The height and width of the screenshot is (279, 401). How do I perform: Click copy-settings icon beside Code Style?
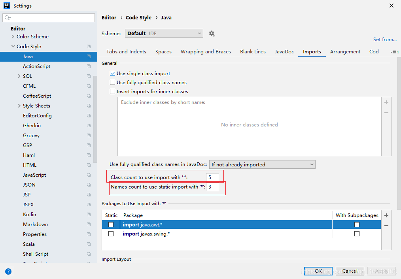point(89,47)
